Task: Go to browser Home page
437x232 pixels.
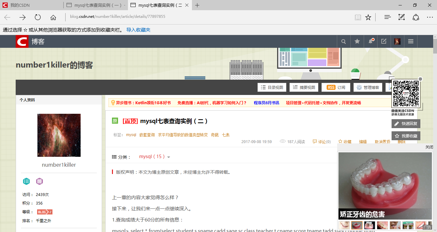Action: [53, 17]
